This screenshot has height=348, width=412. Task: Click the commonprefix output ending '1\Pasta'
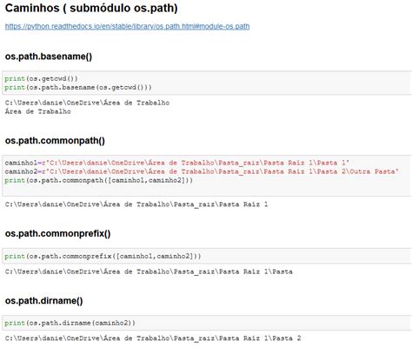(x=149, y=271)
